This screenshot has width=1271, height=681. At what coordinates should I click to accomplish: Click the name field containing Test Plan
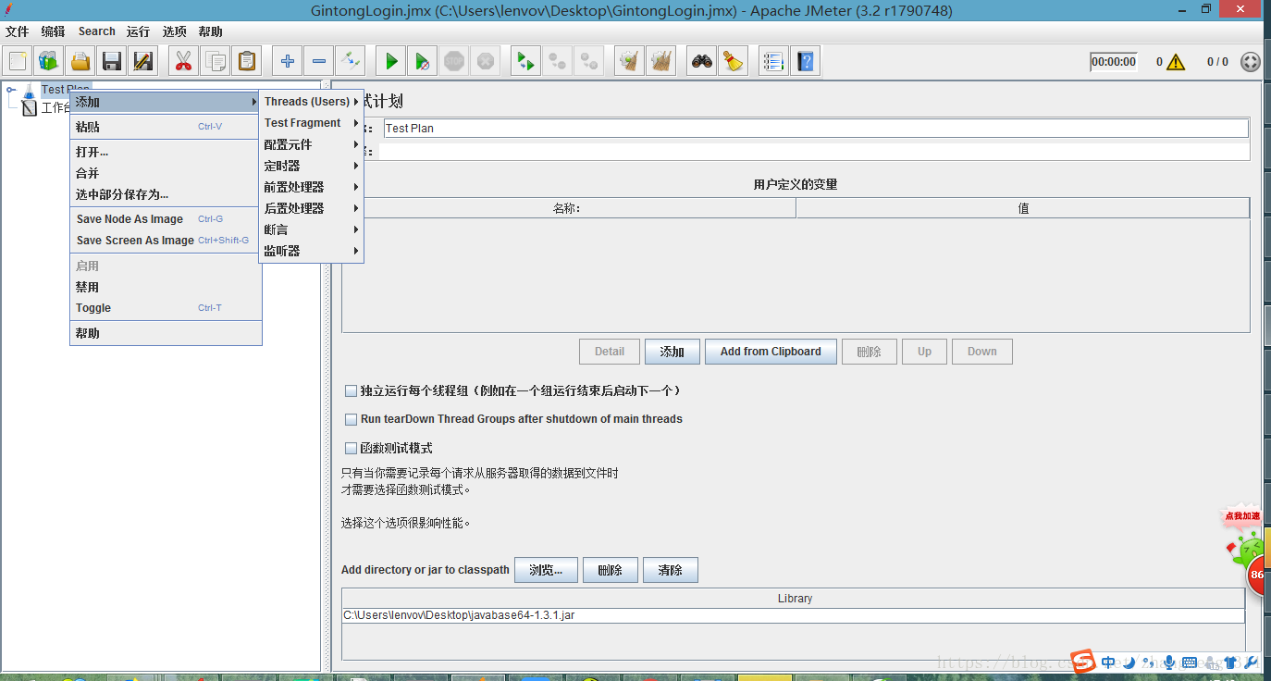816,129
